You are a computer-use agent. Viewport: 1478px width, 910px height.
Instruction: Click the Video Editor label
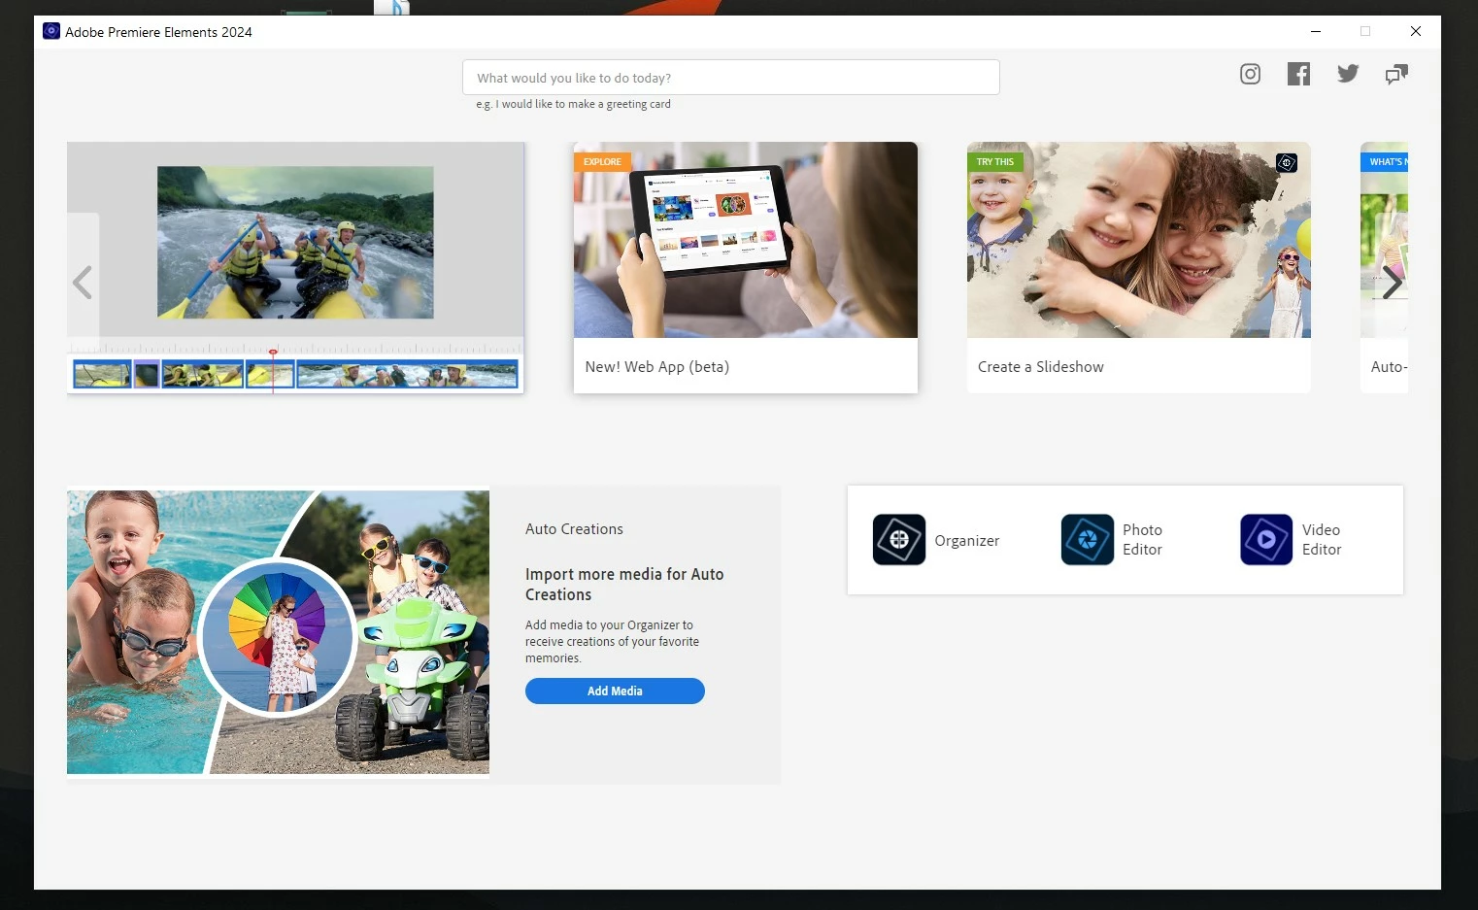[x=1322, y=540]
